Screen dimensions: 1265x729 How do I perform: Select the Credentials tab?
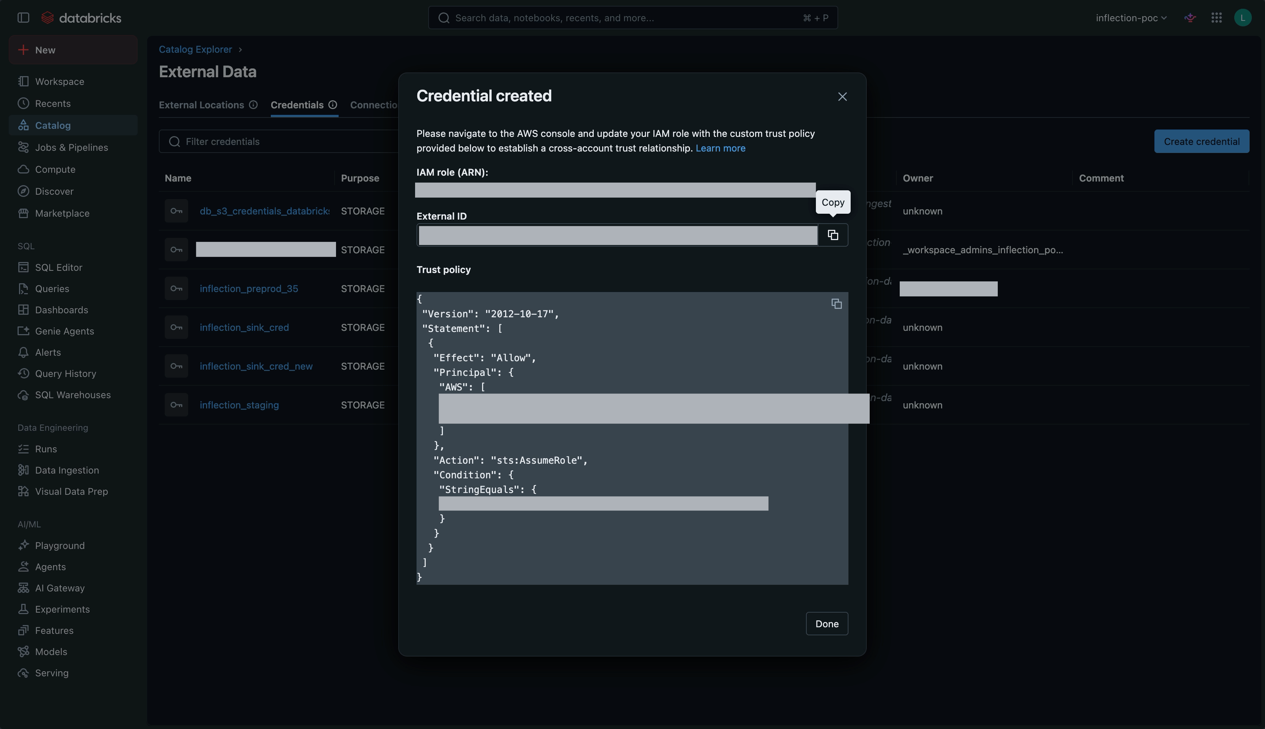297,105
